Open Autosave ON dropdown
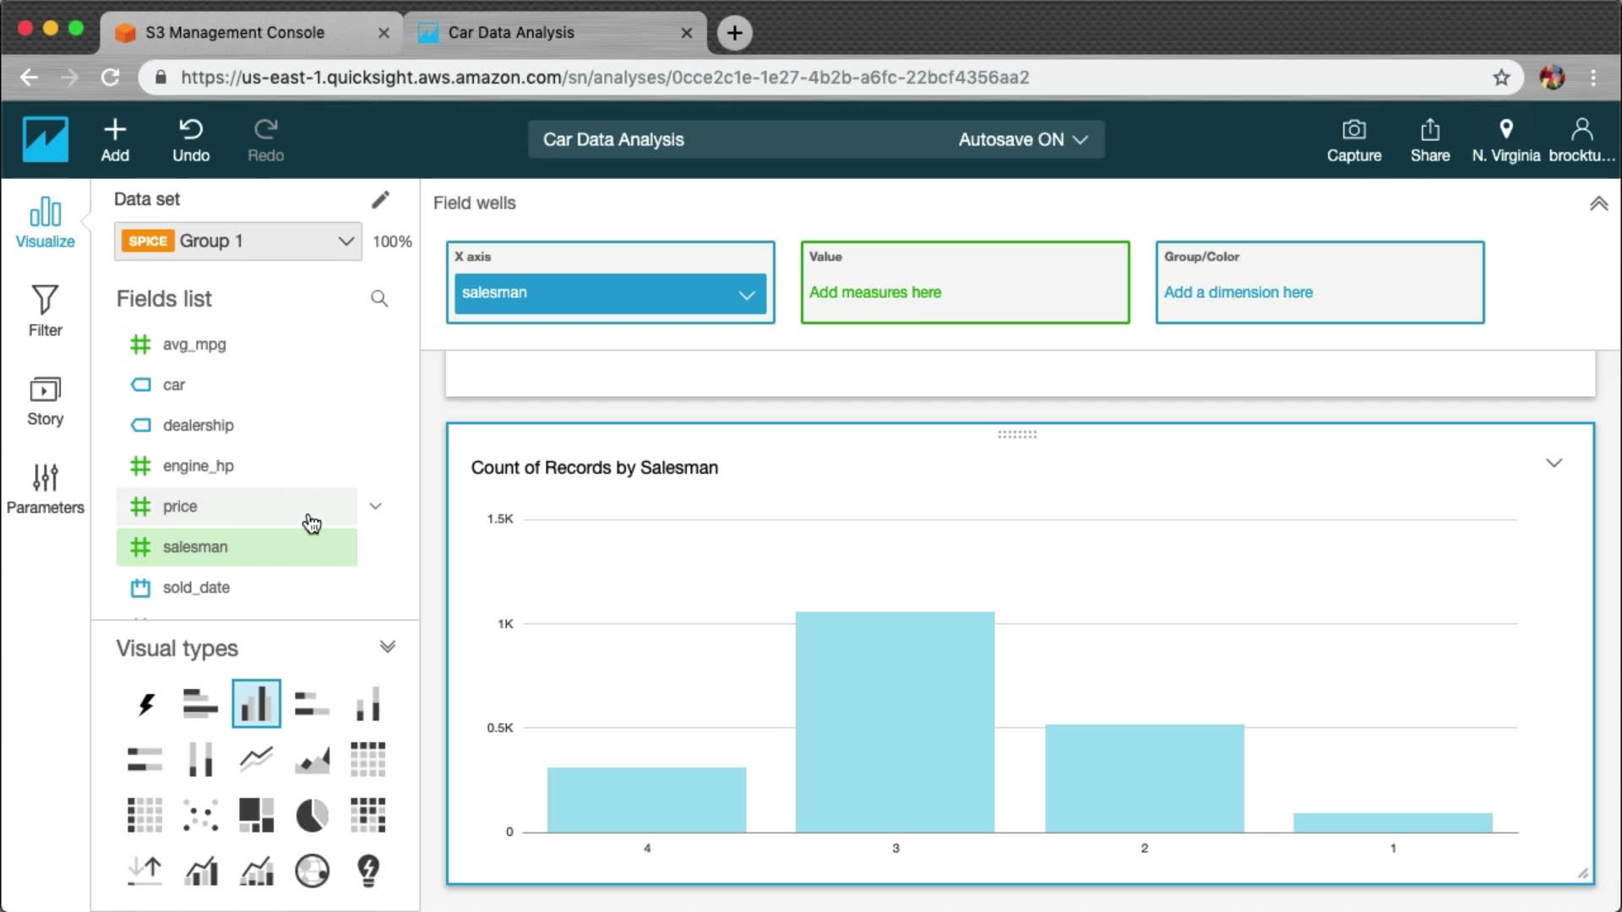The image size is (1622, 912). (1022, 139)
